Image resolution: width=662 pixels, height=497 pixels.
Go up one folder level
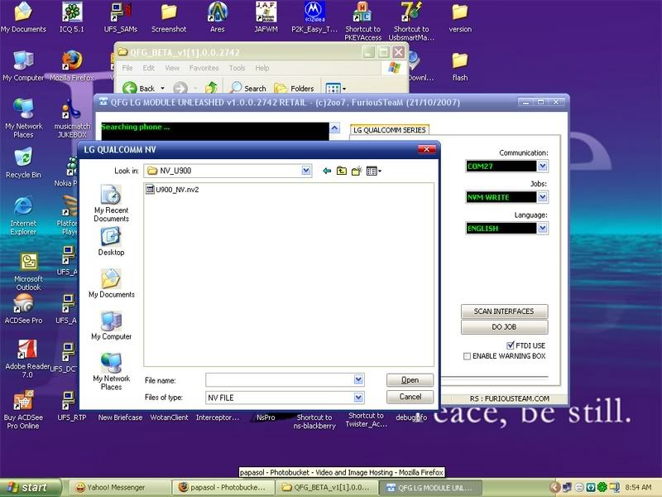click(x=342, y=171)
